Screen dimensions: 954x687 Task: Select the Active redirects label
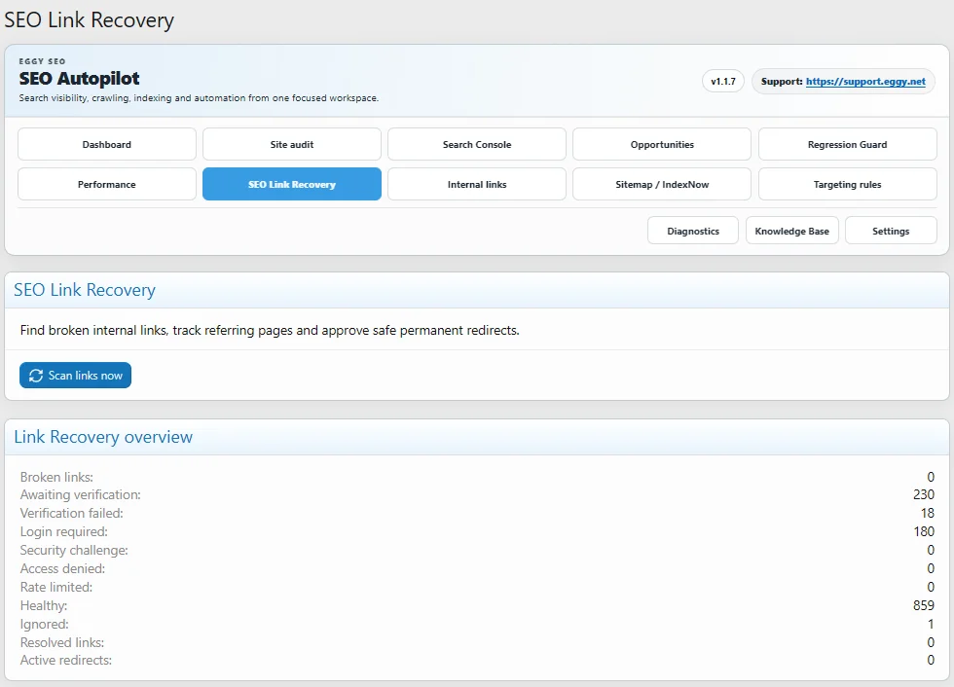(x=66, y=661)
